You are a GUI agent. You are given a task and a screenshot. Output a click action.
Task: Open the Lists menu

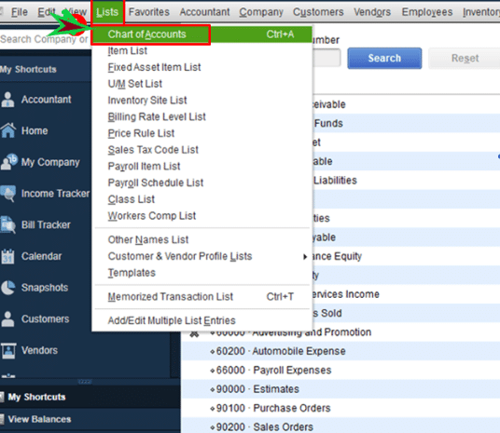point(107,12)
